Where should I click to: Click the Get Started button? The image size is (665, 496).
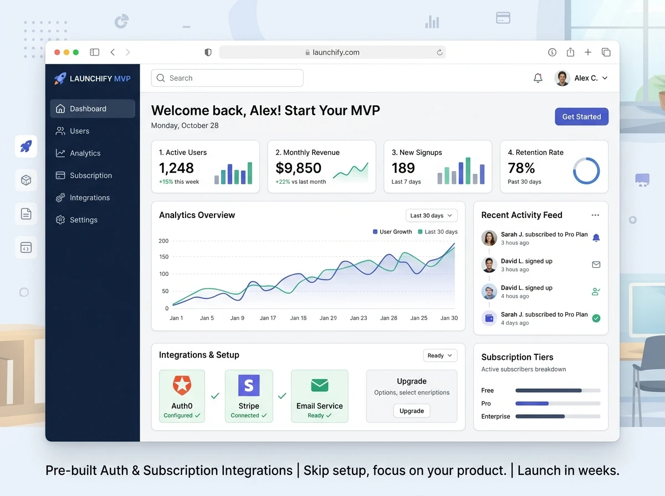click(x=582, y=117)
